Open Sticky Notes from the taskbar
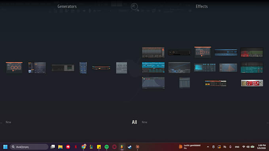The height and width of the screenshot is (151, 269). [x=99, y=147]
